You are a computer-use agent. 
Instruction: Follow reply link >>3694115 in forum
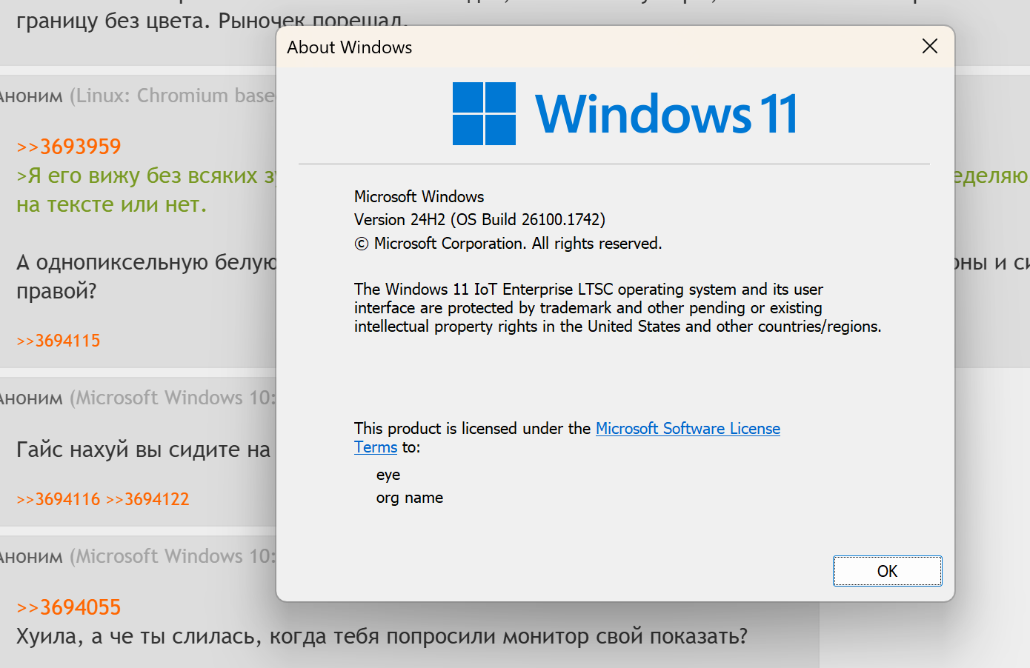[x=59, y=341]
